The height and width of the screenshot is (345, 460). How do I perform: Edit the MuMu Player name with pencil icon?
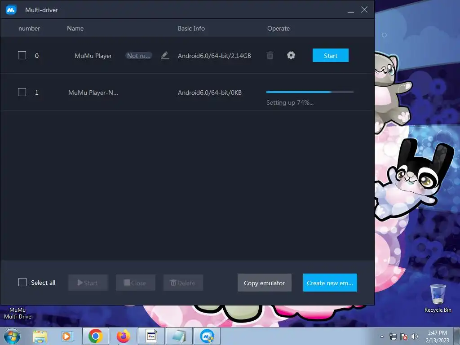pyautogui.click(x=165, y=55)
